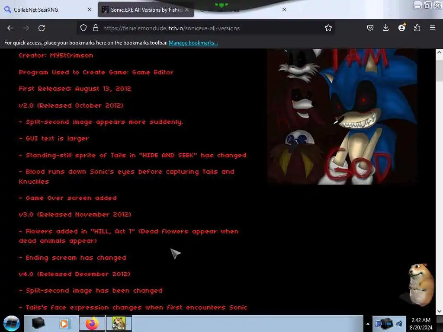The width and height of the screenshot is (443, 332).
Task: Open the Manage bookmarks link
Action: pos(193,43)
